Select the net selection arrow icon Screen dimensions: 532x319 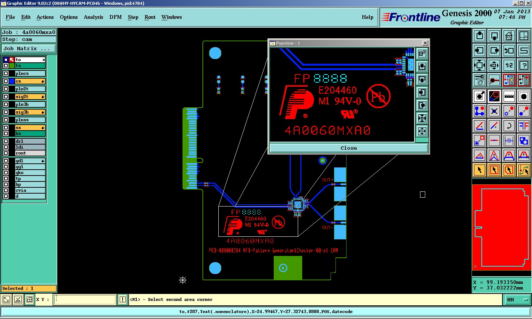(x=524, y=170)
